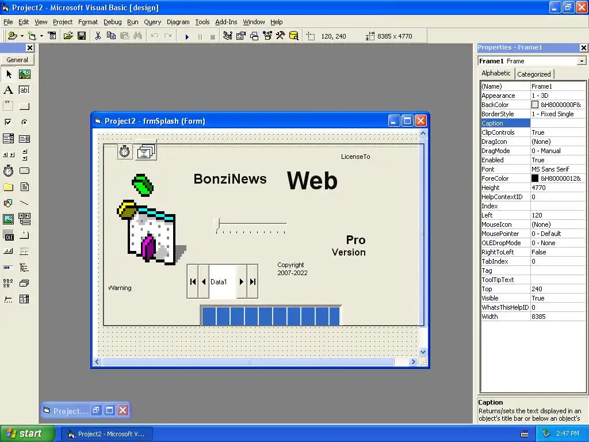Image resolution: width=589 pixels, height=442 pixels.
Task: Click the BackColor white color swatch
Action: (x=535, y=105)
